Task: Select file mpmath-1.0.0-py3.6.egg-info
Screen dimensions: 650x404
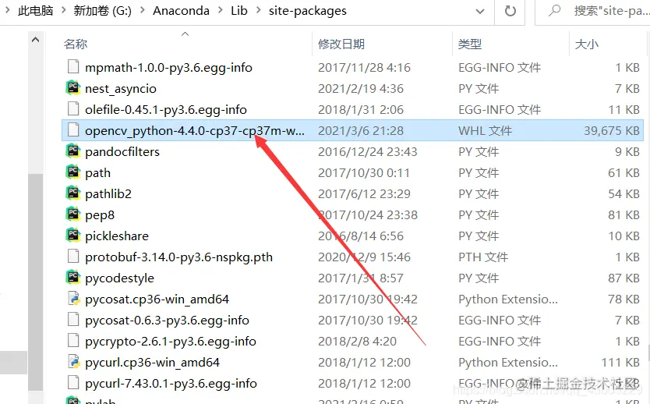Action: click(x=168, y=68)
